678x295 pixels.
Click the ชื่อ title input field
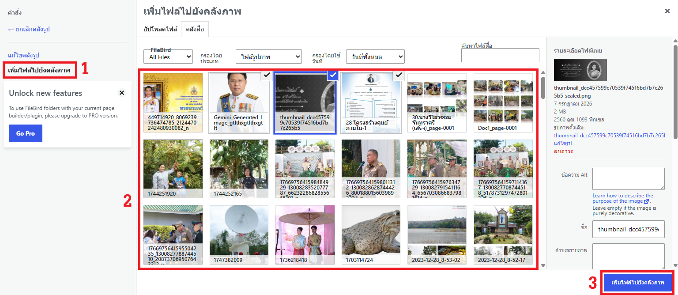pyautogui.click(x=629, y=229)
